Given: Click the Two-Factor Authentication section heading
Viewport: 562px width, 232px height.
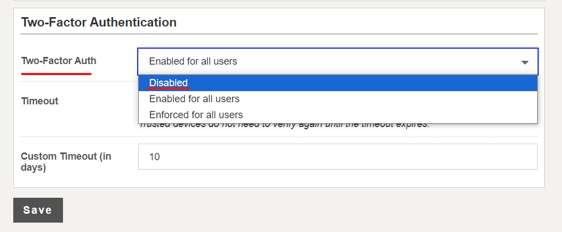Looking at the screenshot, I should coord(98,22).
